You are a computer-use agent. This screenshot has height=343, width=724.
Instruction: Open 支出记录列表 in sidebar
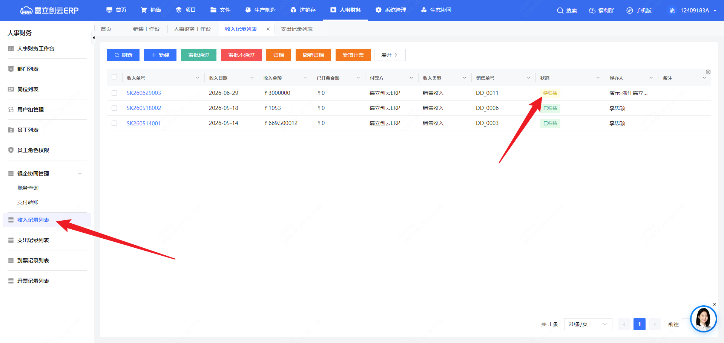click(x=33, y=240)
